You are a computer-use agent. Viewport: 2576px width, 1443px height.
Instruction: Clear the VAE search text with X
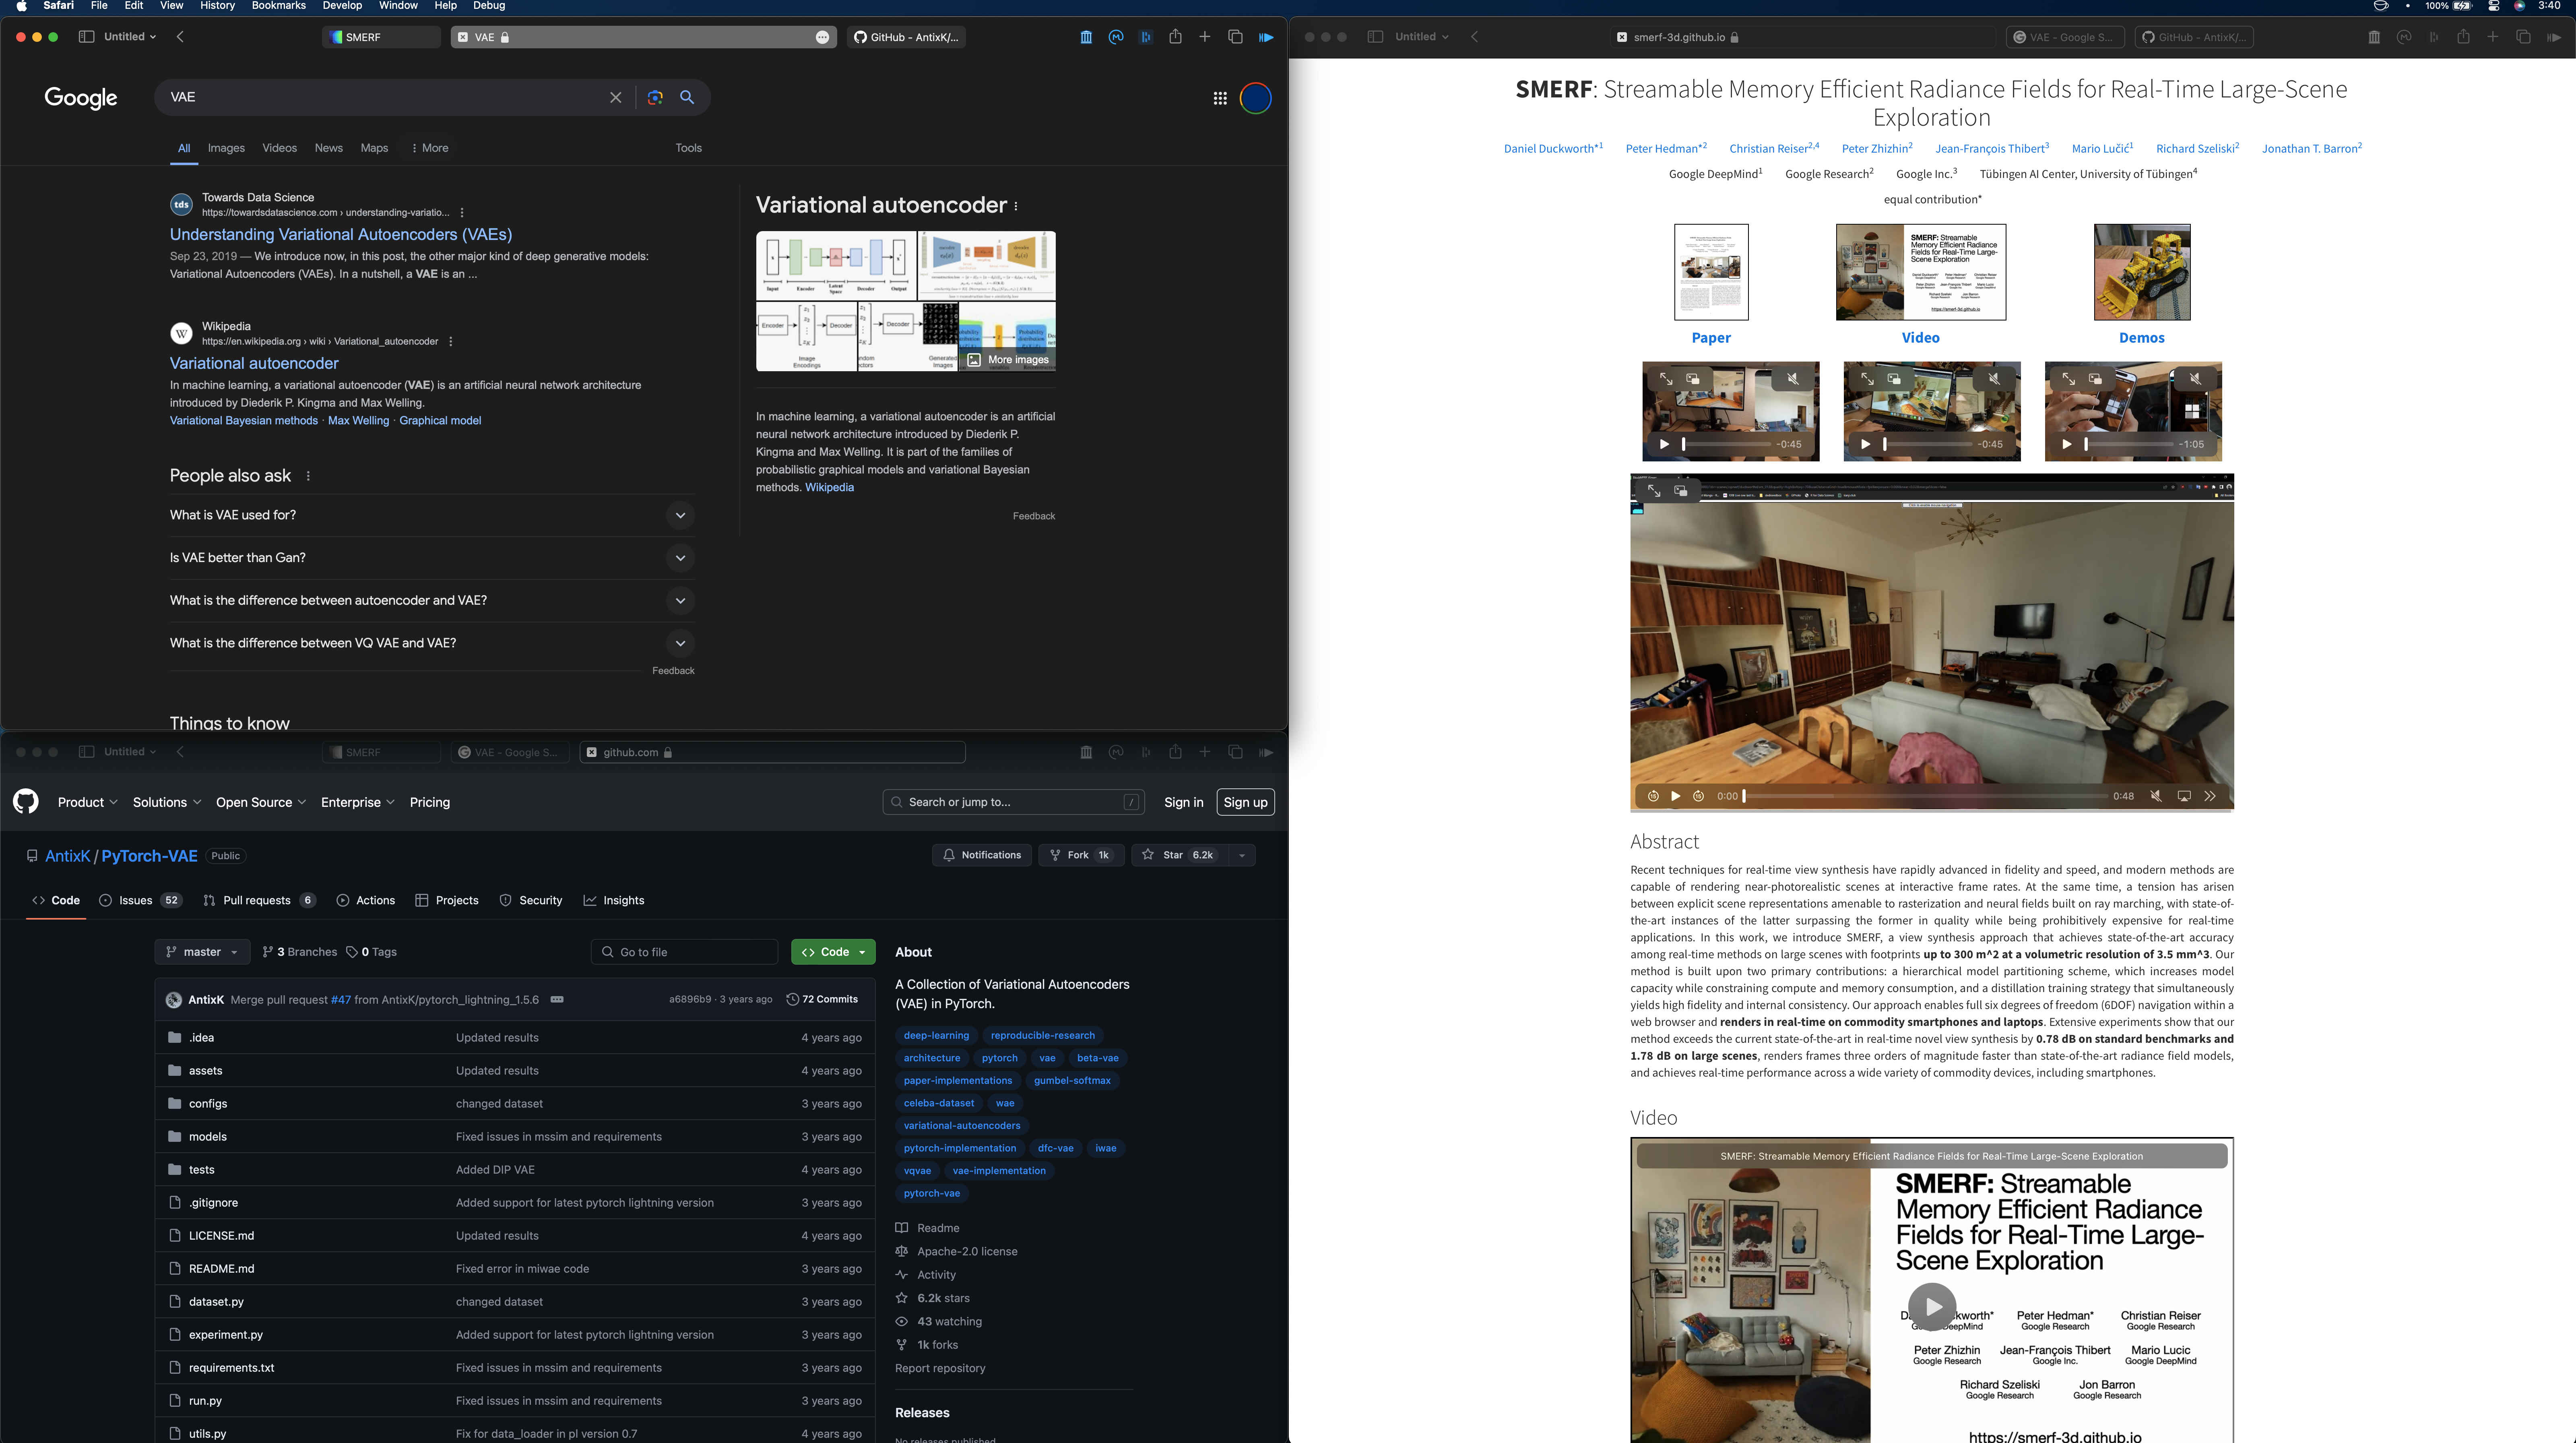[x=615, y=97]
